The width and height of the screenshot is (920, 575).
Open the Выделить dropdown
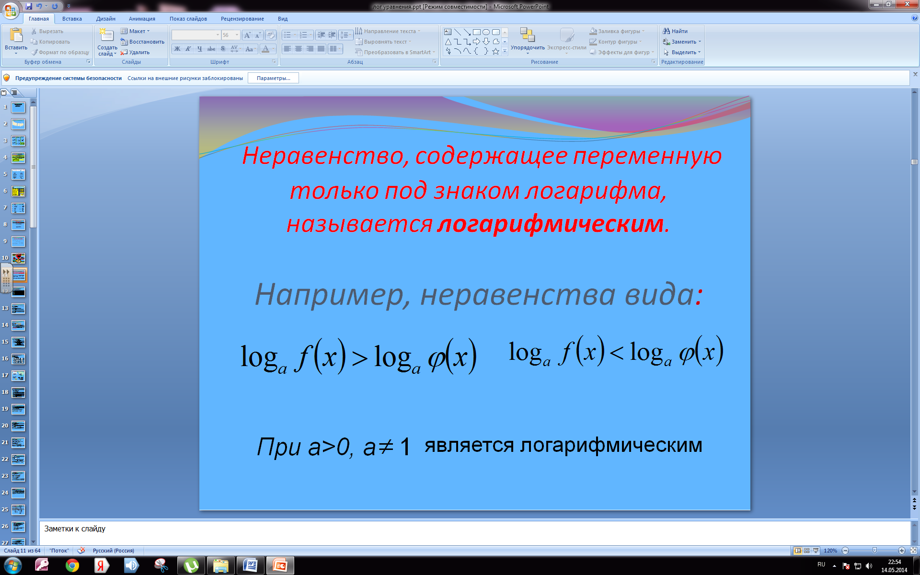[x=699, y=52]
